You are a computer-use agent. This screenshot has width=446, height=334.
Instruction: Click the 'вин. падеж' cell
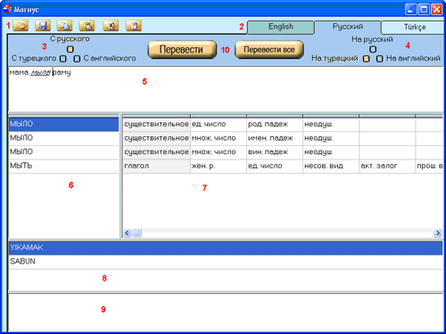(x=275, y=152)
